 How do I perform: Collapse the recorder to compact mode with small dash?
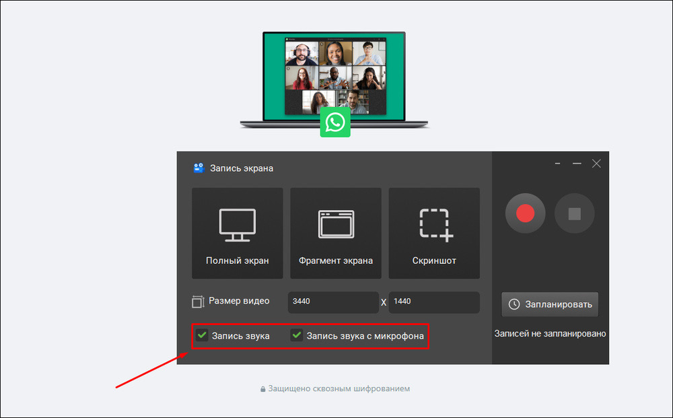(557, 164)
